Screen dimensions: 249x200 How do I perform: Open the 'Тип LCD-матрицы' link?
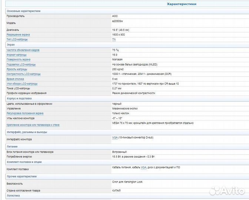click(x=17, y=39)
